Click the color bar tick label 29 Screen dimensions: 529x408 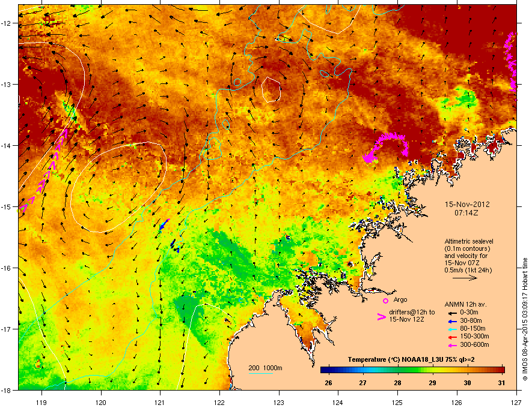432,383
